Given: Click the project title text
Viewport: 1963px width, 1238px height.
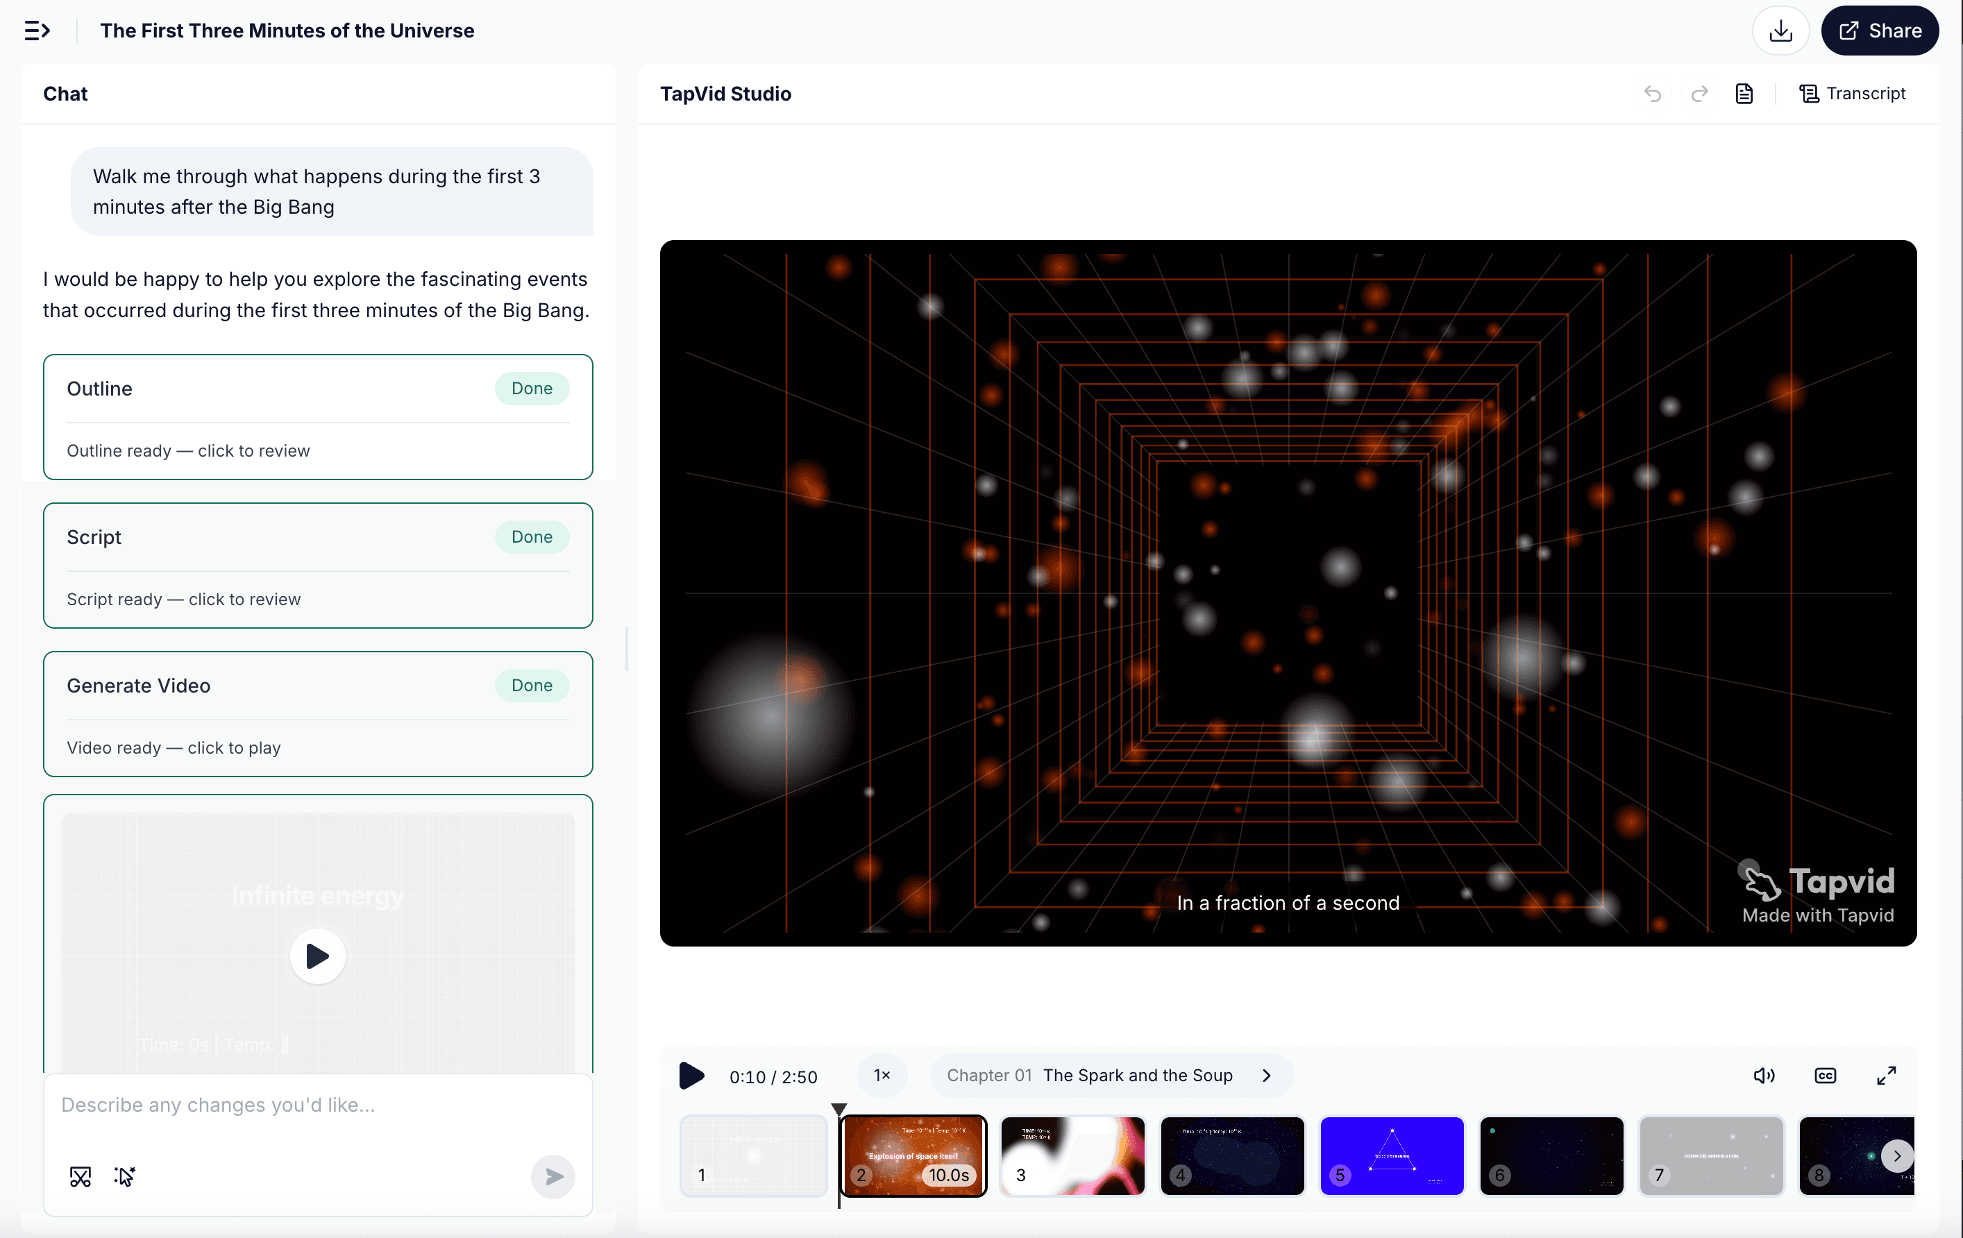Looking at the screenshot, I should (287, 31).
